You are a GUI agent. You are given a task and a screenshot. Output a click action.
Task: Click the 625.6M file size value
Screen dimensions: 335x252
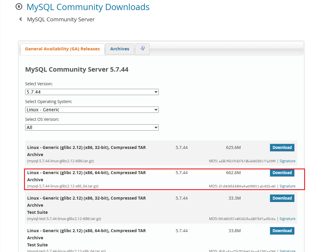(233, 147)
